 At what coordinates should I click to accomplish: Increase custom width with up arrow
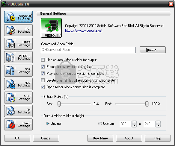[x=134, y=122]
